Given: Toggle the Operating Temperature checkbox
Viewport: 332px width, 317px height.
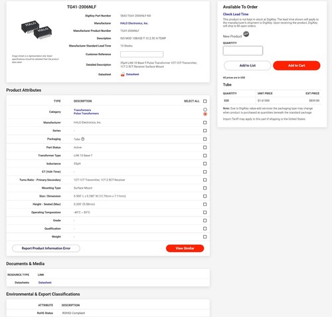Looking at the screenshot, I should pyautogui.click(x=205, y=213).
